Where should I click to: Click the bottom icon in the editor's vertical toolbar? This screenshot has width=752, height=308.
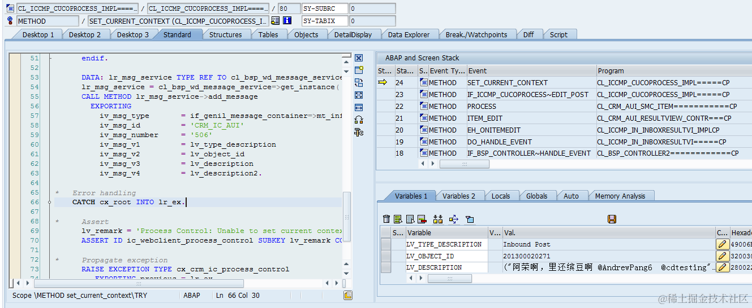[359, 132]
